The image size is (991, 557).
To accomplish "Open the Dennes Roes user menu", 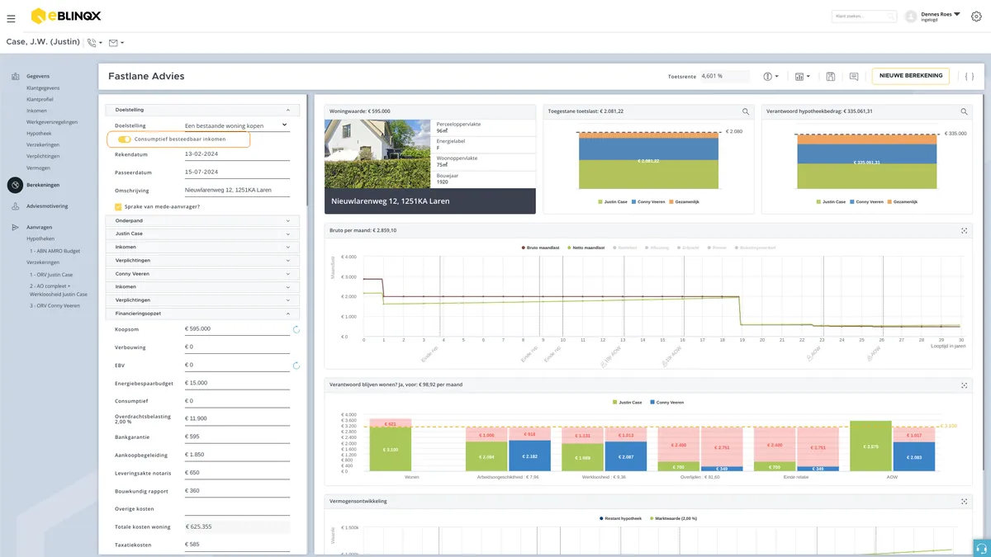I will click(x=934, y=17).
